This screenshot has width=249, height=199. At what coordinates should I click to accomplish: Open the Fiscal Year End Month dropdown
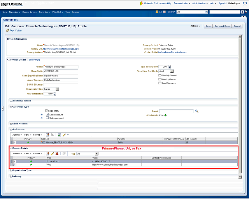pos(172,71)
